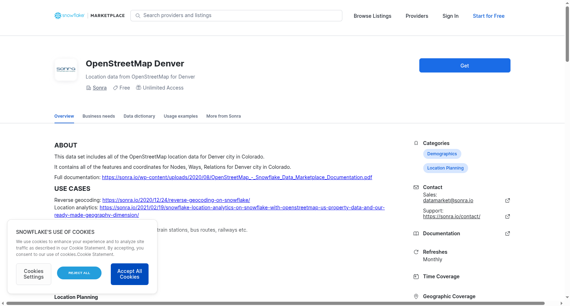Click the 'Time Coverage' label
This screenshot has width=570, height=306.
(x=441, y=277)
